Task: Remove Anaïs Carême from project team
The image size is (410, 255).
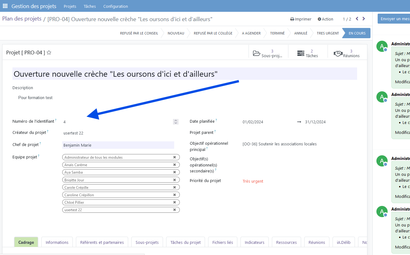Action: pyautogui.click(x=175, y=165)
